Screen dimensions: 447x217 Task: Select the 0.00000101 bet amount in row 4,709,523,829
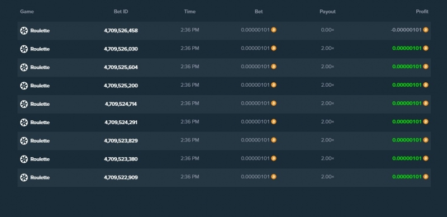pyautogui.click(x=255, y=140)
